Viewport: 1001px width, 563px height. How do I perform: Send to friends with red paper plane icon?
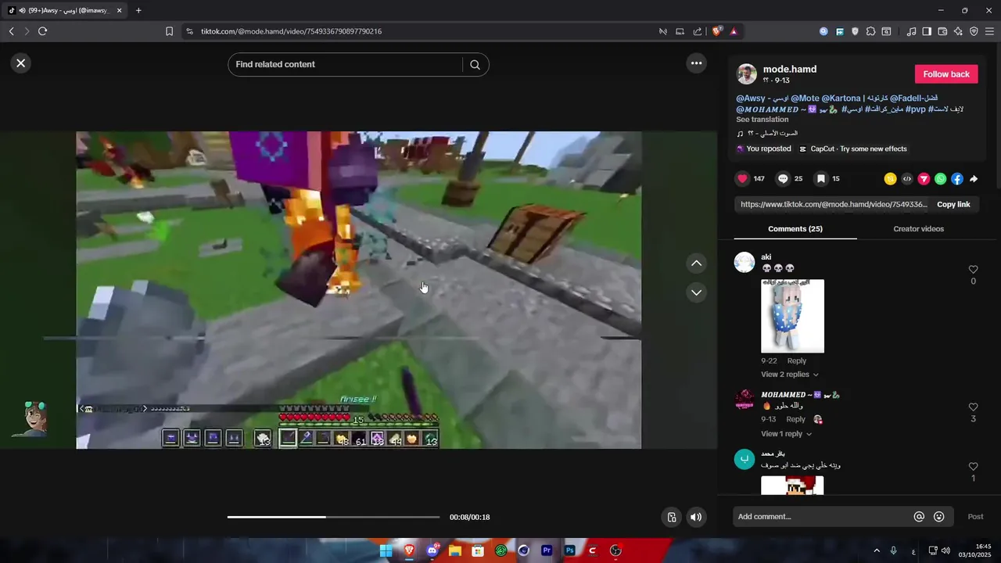tap(924, 179)
